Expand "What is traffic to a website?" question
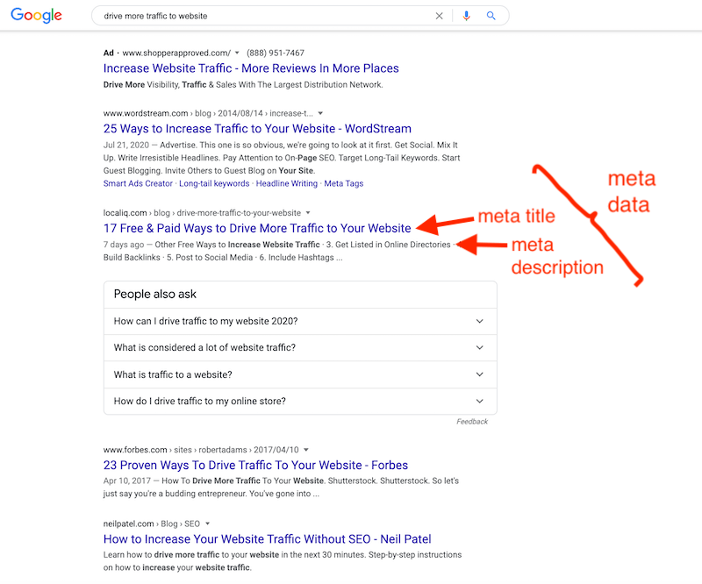 tap(479, 374)
